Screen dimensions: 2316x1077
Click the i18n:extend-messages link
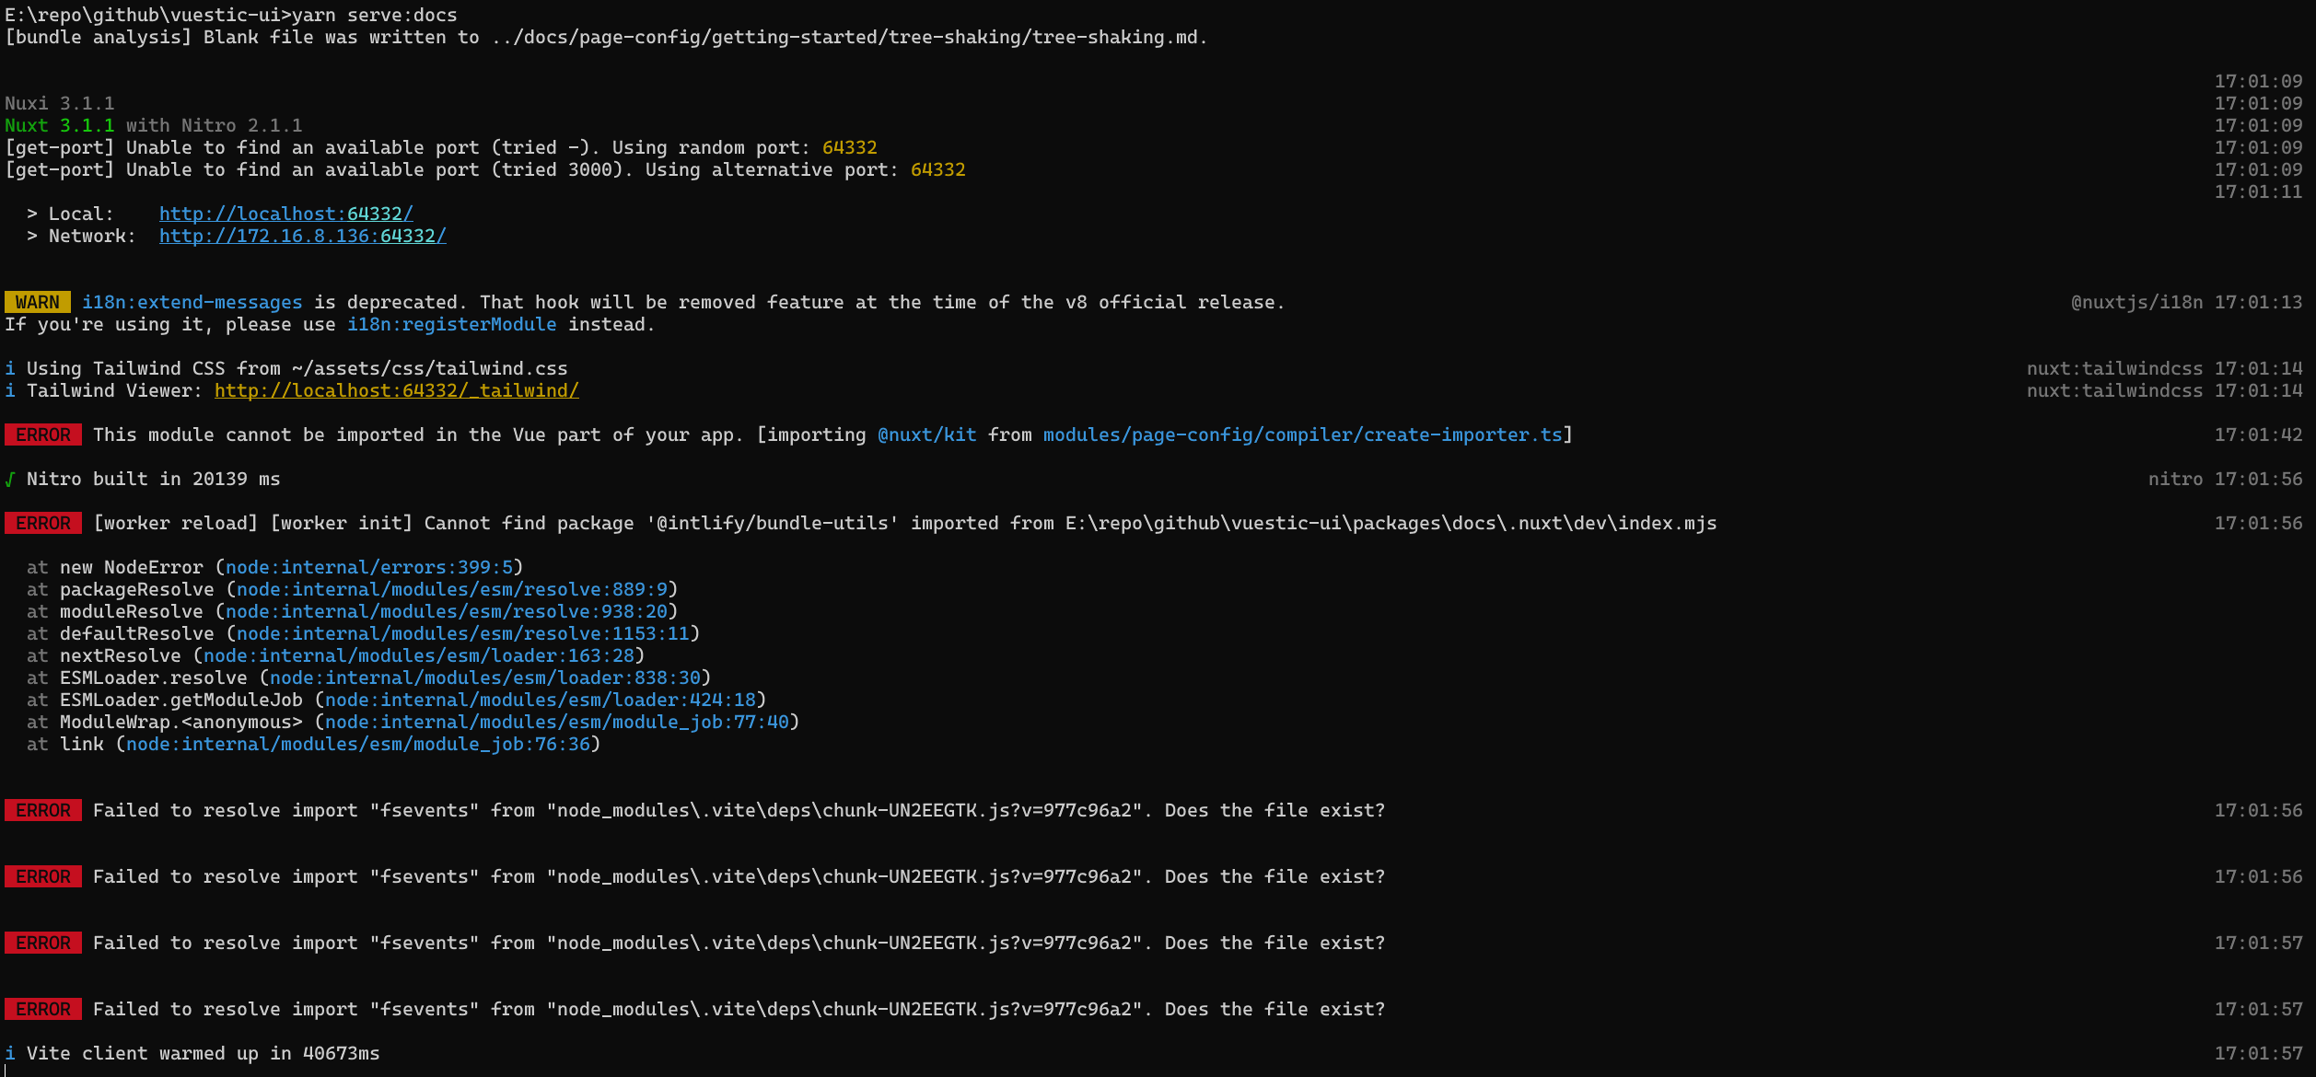click(192, 302)
